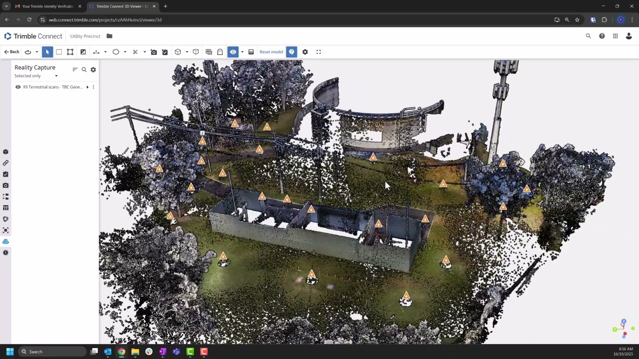Click the Trimble Connect logo
Image resolution: width=639 pixels, height=359 pixels.
coord(33,36)
